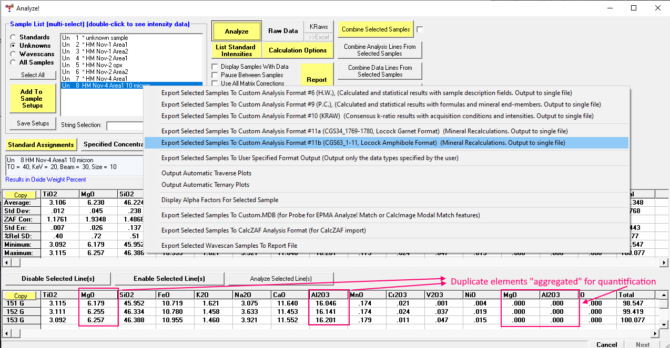670x348 pixels.
Task: Click Copy button in the lower data grid
Action: coord(21,296)
